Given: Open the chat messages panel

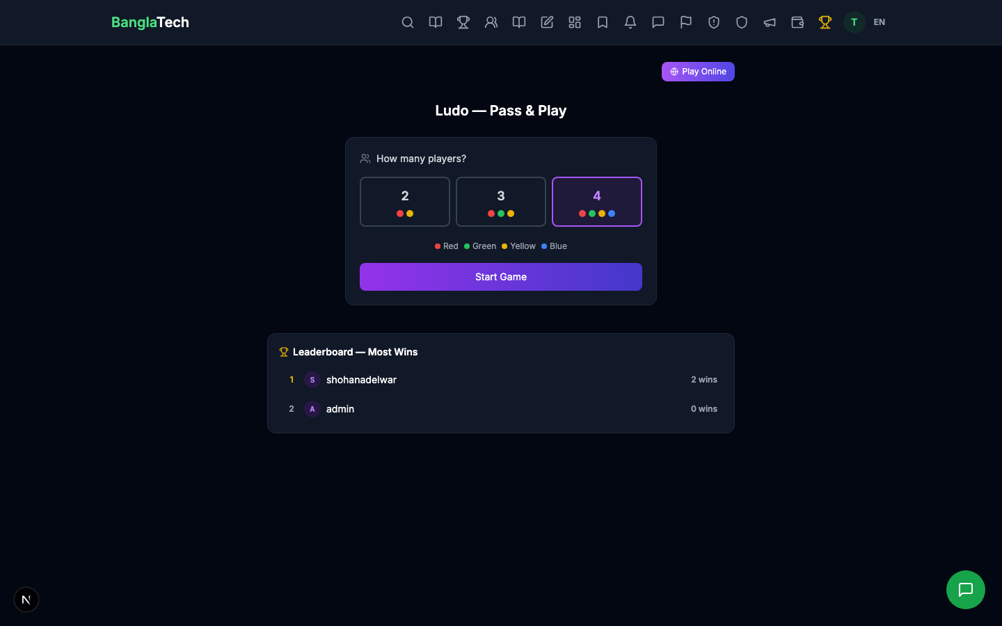Looking at the screenshot, I should [658, 22].
